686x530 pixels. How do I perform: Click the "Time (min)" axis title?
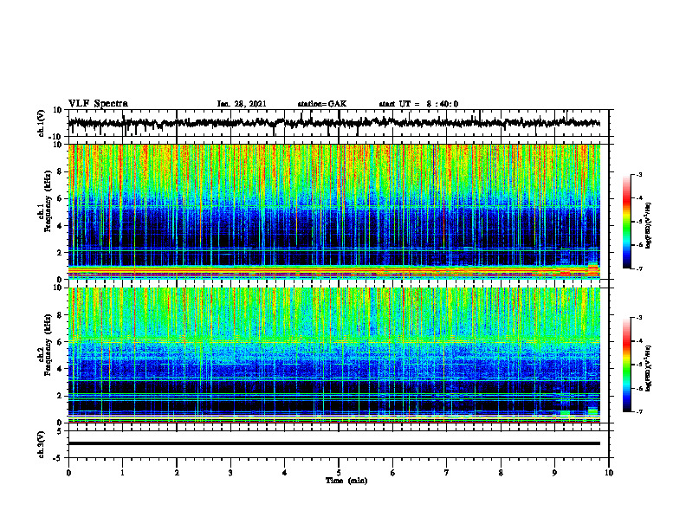[346, 481]
